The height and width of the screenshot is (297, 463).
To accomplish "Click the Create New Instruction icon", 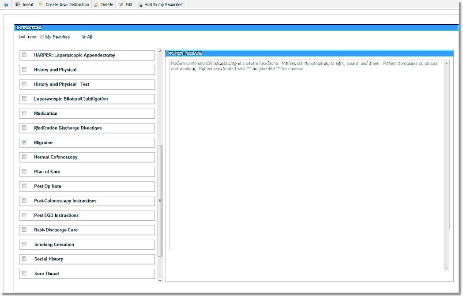I will point(41,5).
